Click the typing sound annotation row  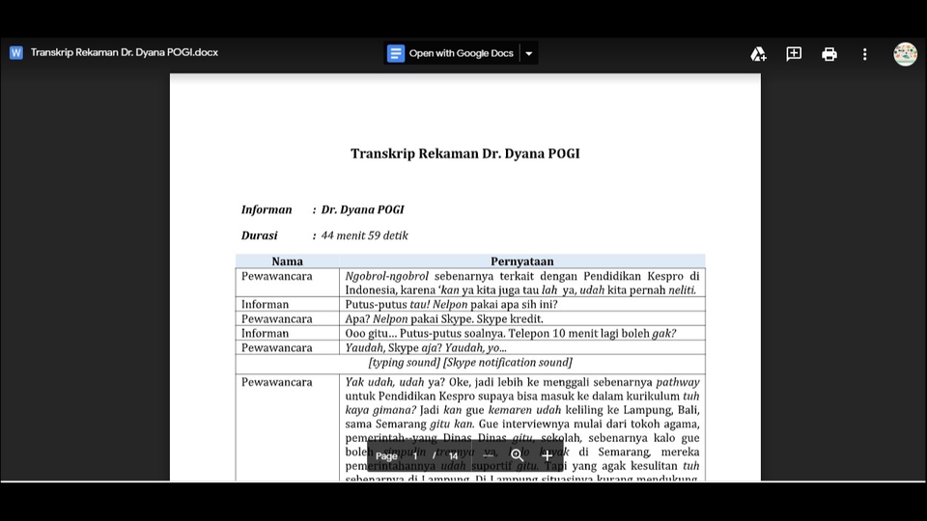pyautogui.click(x=470, y=363)
